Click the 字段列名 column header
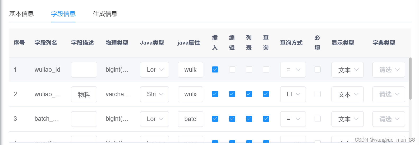The height and width of the screenshot is (145, 419). tap(46, 43)
